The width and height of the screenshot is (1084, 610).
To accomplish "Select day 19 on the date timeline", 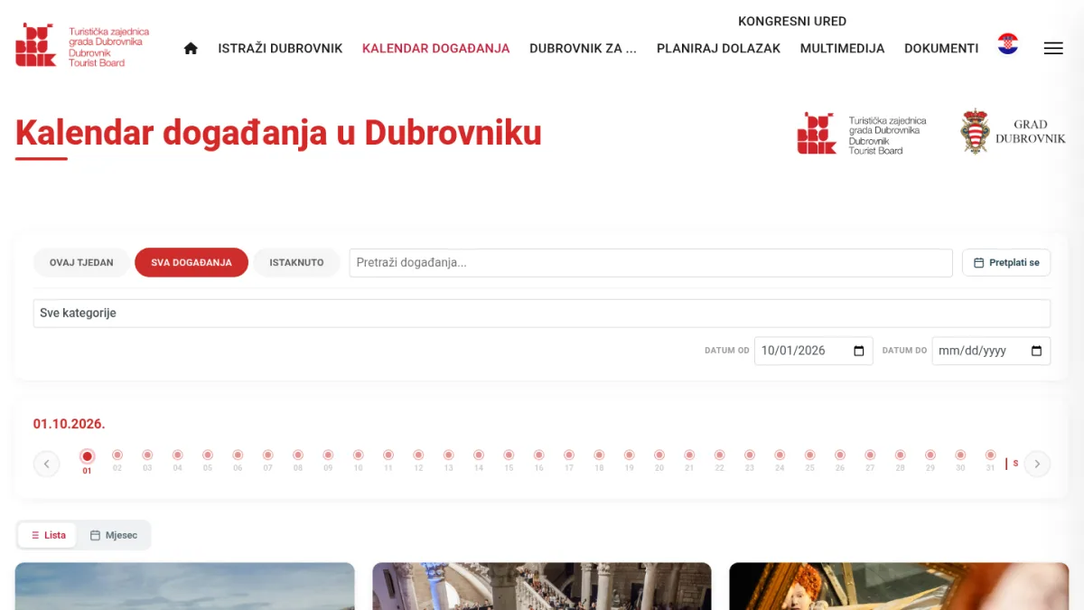I will point(630,461).
